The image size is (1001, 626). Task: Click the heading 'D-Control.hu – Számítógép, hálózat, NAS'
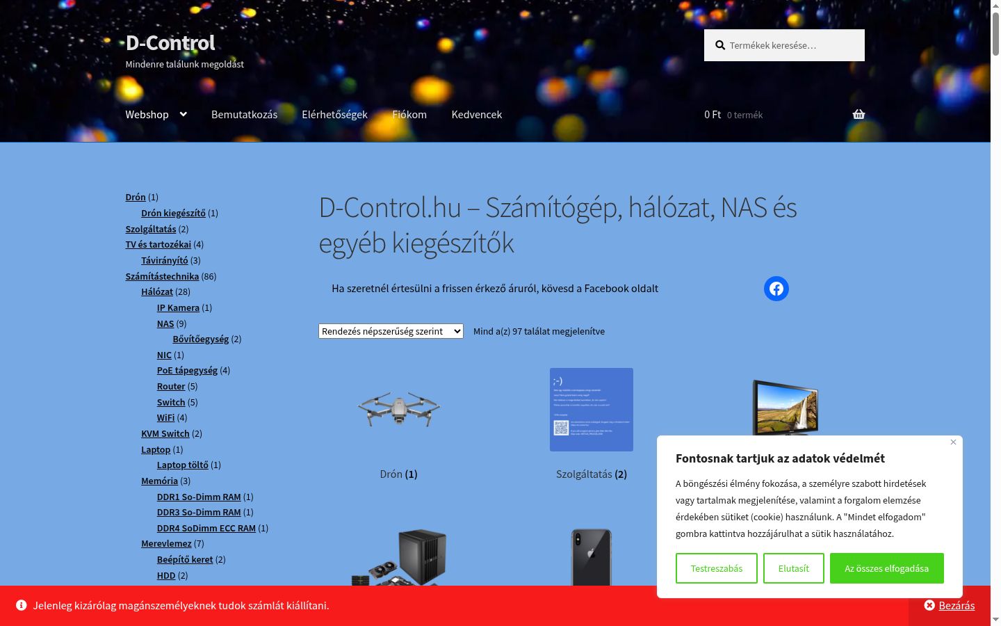pos(558,225)
